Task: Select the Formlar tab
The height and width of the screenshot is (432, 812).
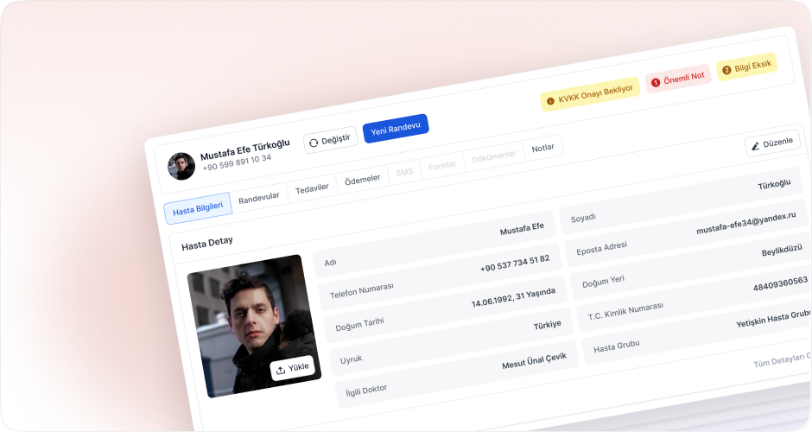Action: (x=442, y=165)
